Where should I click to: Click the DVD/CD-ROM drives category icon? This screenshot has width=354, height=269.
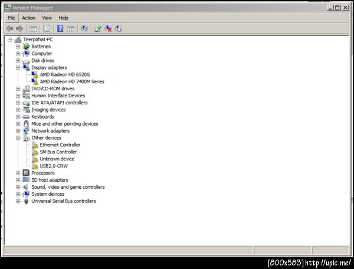pos(26,88)
